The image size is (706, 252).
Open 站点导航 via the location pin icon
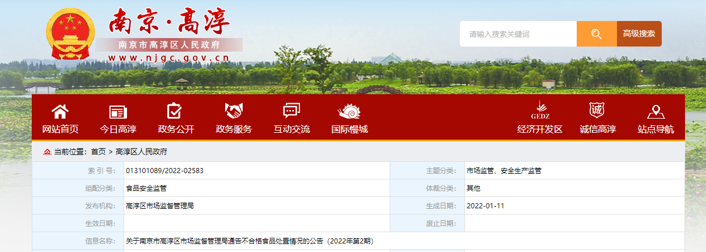[656, 111]
